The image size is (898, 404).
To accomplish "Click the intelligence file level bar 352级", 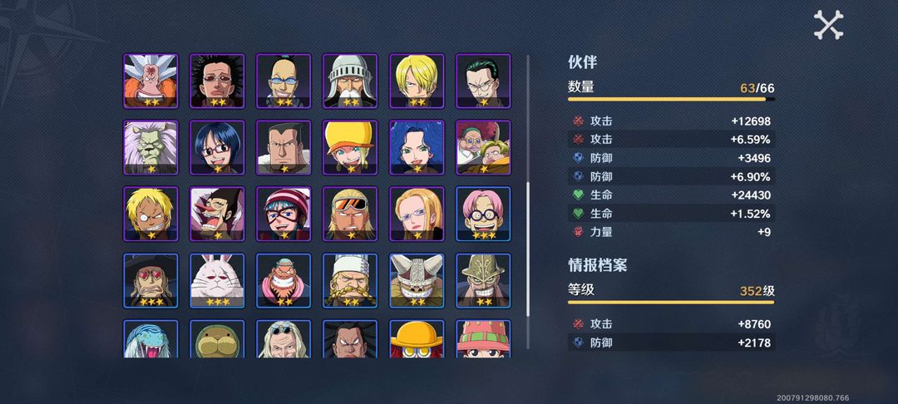I will pyautogui.click(x=671, y=302).
